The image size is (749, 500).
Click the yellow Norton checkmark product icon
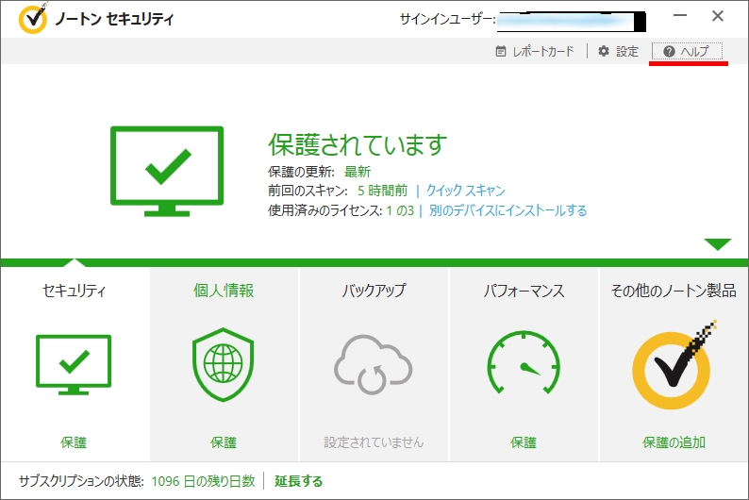[x=674, y=365]
